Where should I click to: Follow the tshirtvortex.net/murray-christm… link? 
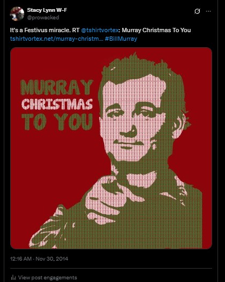click(57, 39)
